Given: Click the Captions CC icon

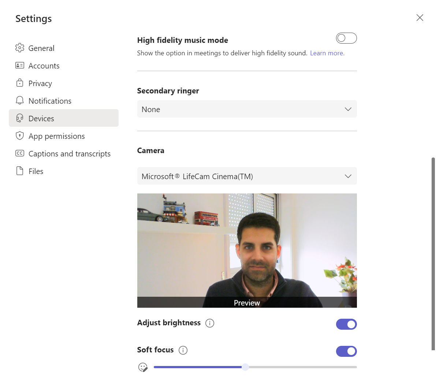Looking at the screenshot, I should click(x=20, y=153).
